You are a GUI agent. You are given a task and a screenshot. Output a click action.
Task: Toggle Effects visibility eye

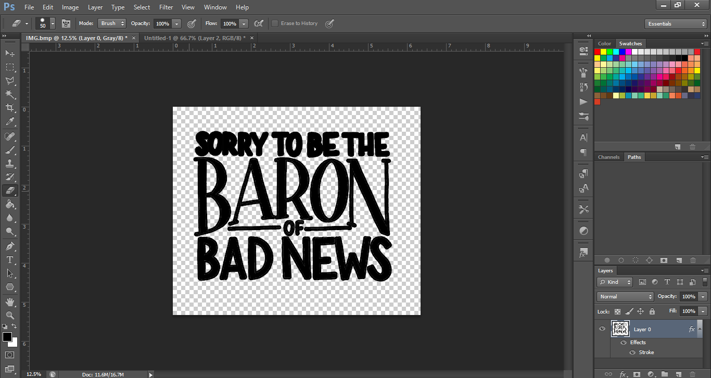[x=624, y=342]
